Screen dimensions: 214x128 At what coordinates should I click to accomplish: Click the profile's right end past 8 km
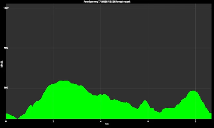(210, 113)
